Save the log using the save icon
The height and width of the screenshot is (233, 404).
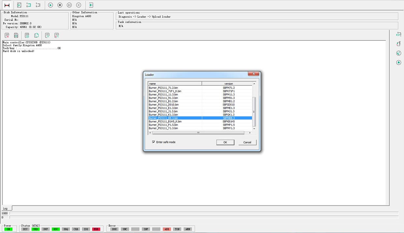(x=16, y=35)
